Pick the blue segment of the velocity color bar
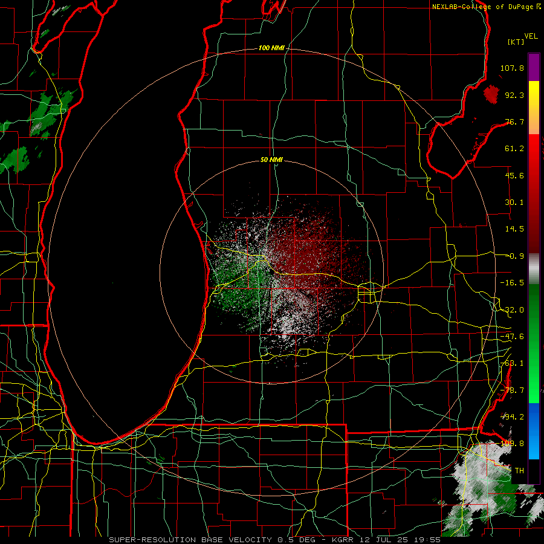 [x=534, y=431]
